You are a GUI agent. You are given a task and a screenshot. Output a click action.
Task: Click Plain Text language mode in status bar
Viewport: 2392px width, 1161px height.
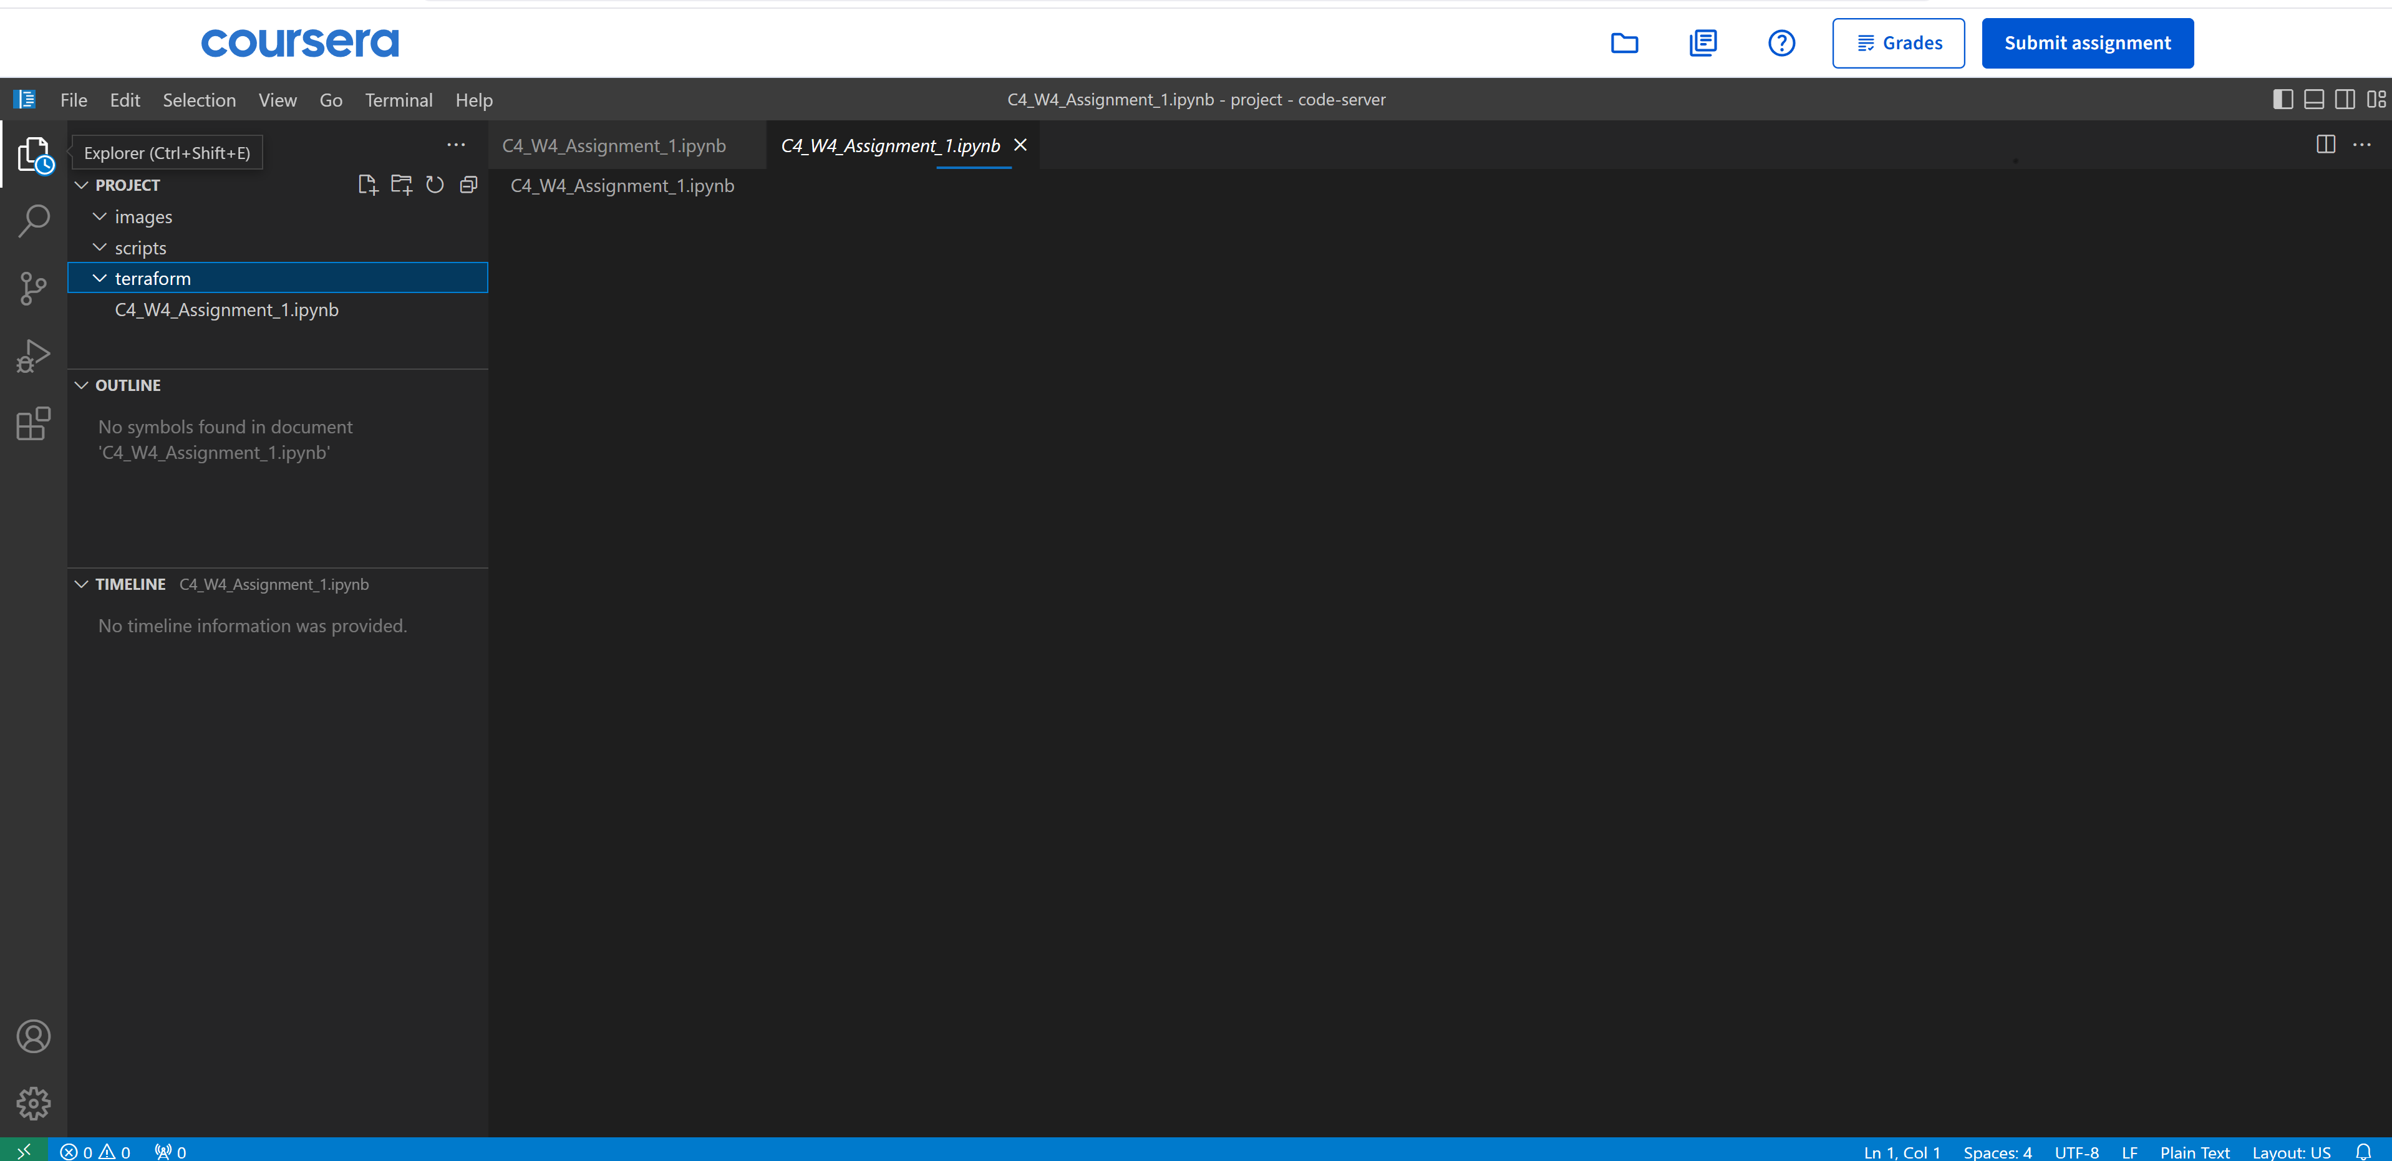coord(2194,1151)
